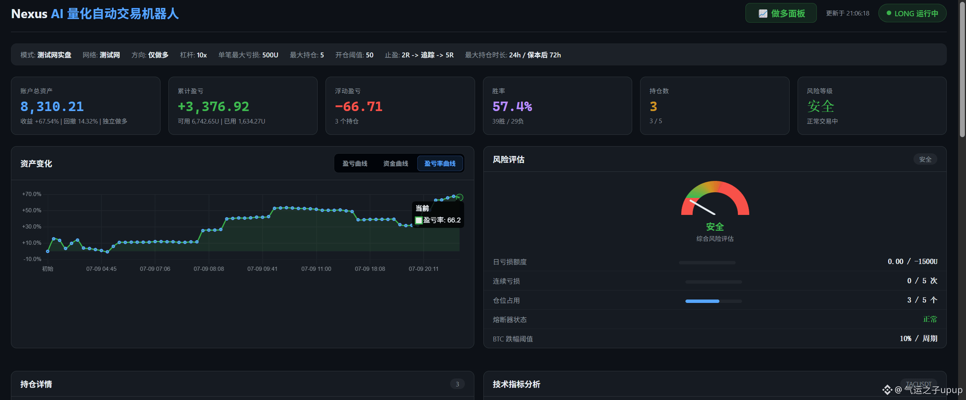Screen dimensions: 966x400
Task: Select the 盈亏率曲线 tab
Action: [440, 164]
